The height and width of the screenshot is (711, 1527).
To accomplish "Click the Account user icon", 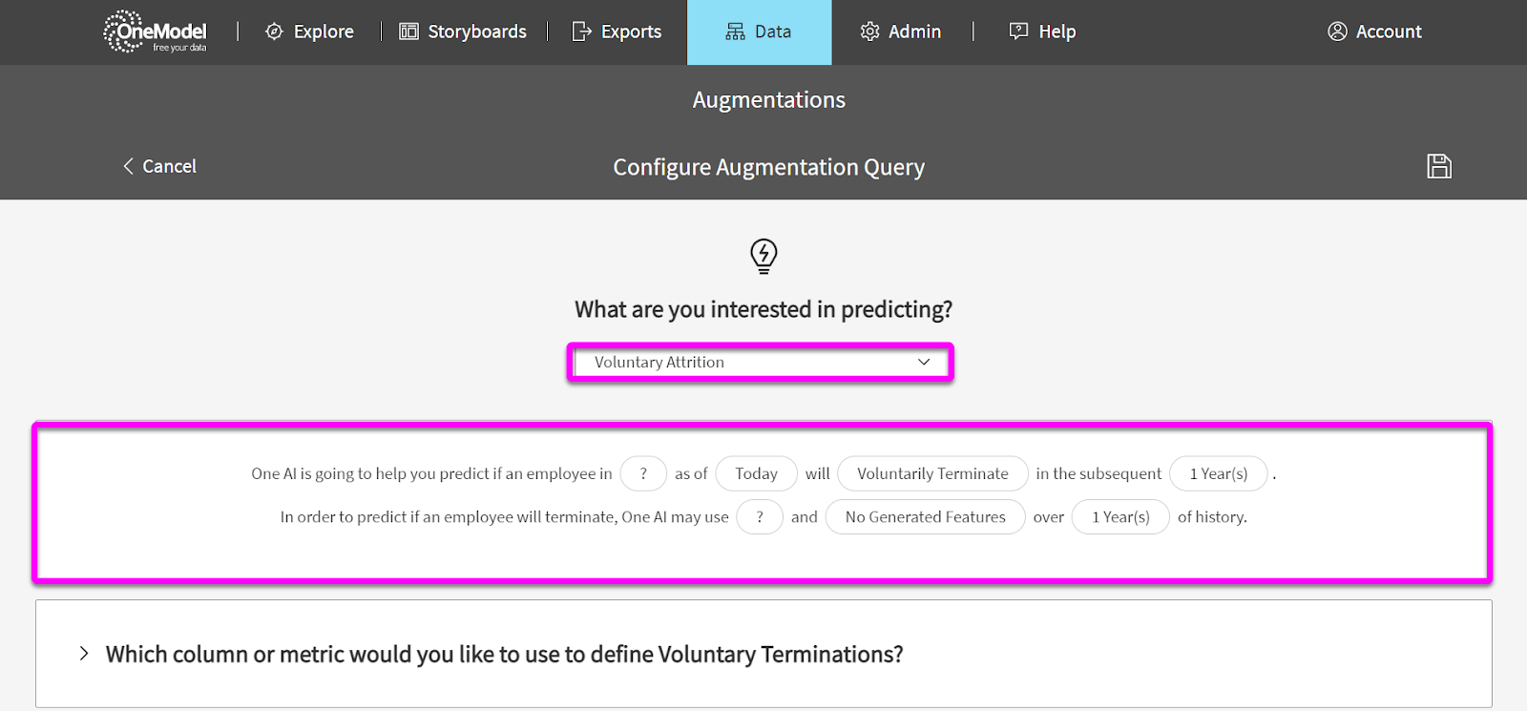I will tap(1337, 31).
